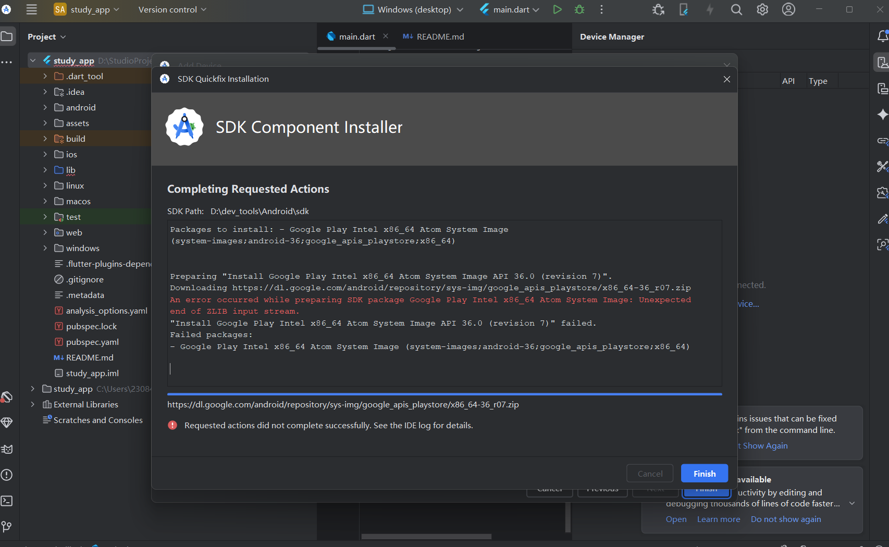Open the Windows (desktop) device selector
The height and width of the screenshot is (547, 889).
point(413,9)
